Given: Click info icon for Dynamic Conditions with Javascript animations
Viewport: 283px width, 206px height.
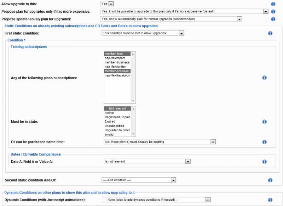Looking at the screenshot, I should pyautogui.click(x=270, y=200).
